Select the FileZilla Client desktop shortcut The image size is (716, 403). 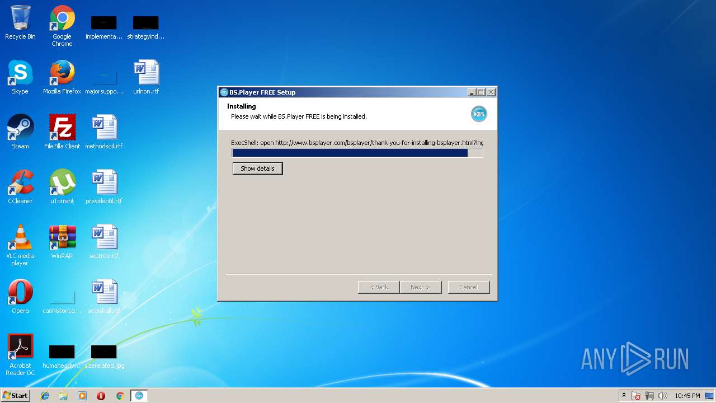(x=62, y=132)
